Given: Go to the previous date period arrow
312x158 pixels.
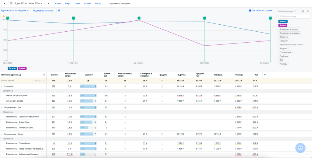Looking at the screenshot, I should (5, 3).
